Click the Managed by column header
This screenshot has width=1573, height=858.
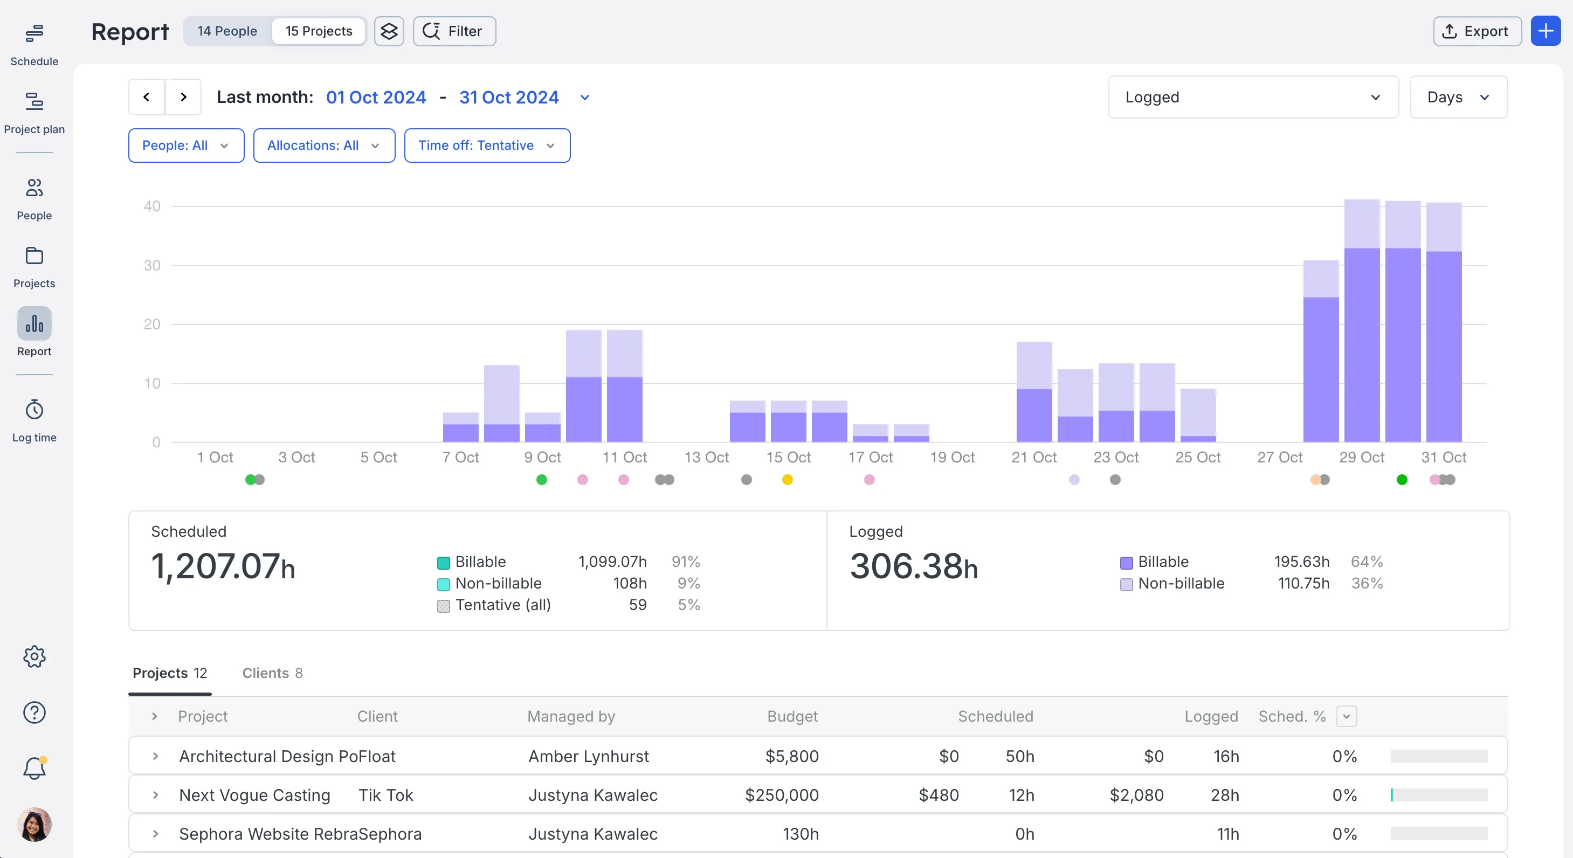click(x=571, y=716)
